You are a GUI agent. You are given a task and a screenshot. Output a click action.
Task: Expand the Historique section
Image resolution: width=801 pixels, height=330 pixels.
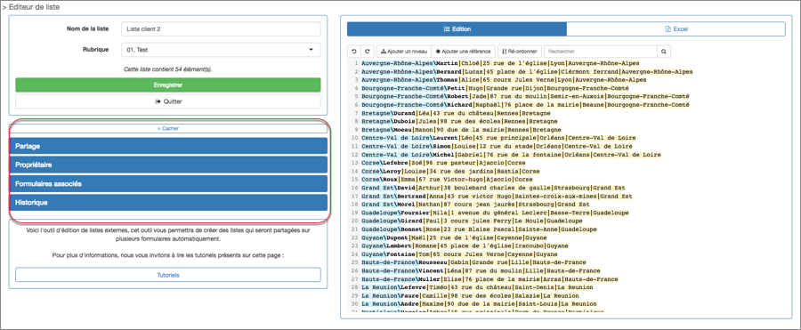[168, 202]
